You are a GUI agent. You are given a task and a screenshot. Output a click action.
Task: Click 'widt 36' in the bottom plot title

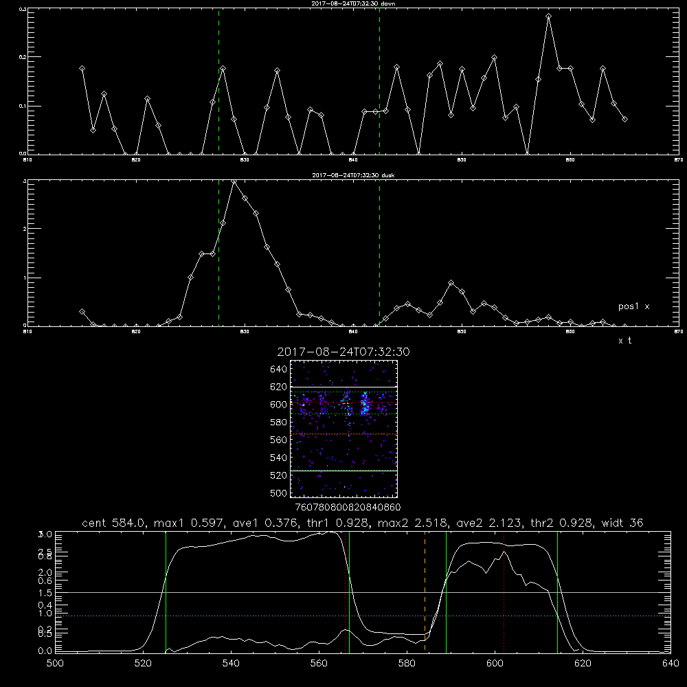pos(622,523)
